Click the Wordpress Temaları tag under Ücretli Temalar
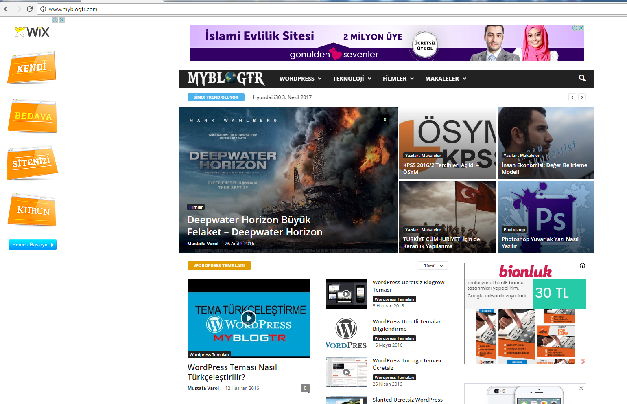The height and width of the screenshot is (404, 627). pyautogui.click(x=394, y=338)
